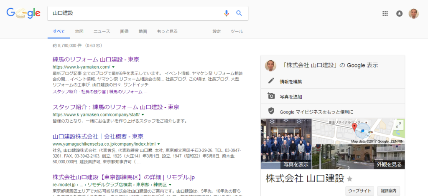Expand the もっと見る search menu
This screenshot has height=196, width=428.
(x=167, y=32)
